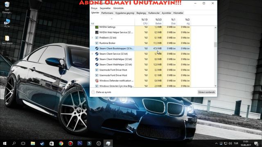Screen dimensions: 262x147
Task: Show hidden system tray icons
Action: point(217,143)
